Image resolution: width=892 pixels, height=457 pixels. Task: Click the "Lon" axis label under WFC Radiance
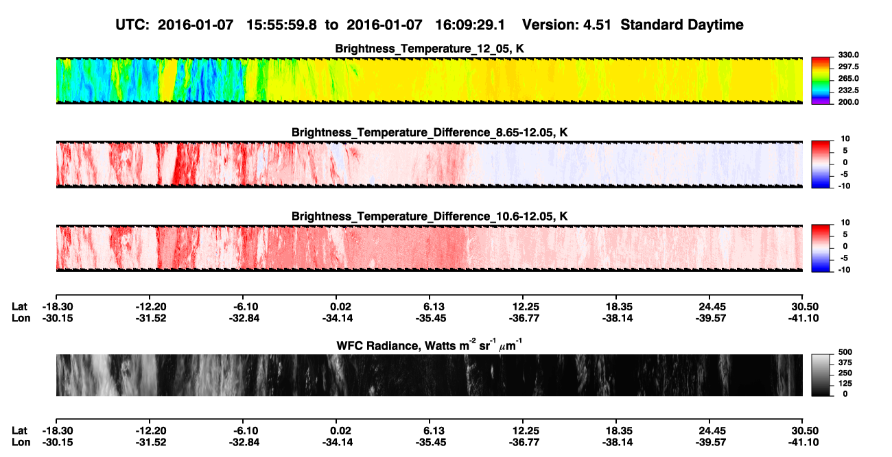[x=21, y=443]
